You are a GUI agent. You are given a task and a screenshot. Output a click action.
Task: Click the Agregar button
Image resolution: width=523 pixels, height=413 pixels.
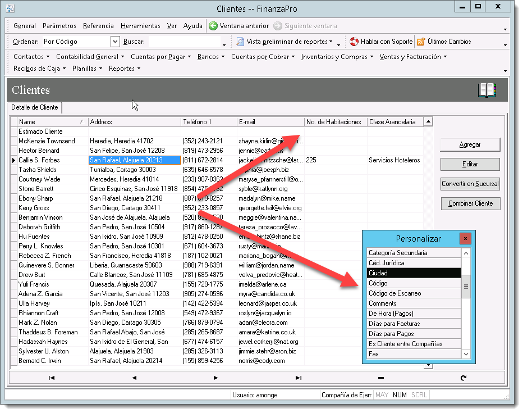click(x=470, y=144)
